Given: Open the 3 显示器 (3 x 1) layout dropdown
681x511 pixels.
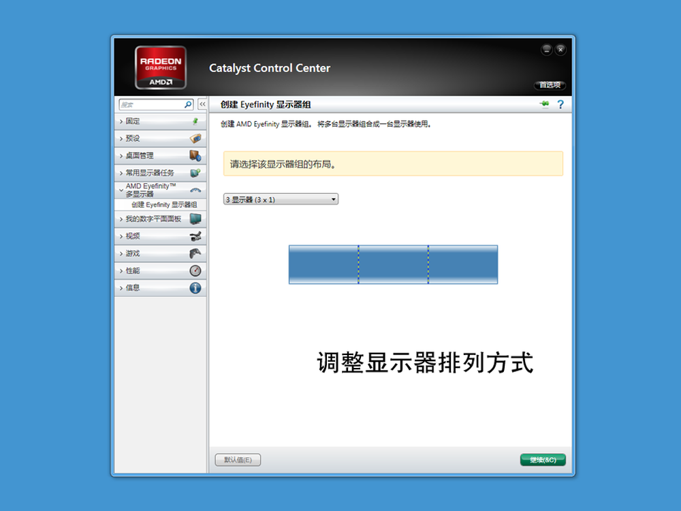Looking at the screenshot, I should 281,200.
